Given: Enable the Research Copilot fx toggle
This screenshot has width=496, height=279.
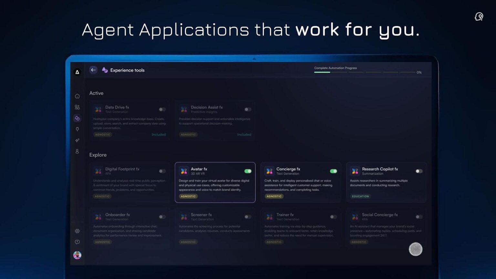Looking at the screenshot, I should [419, 171].
